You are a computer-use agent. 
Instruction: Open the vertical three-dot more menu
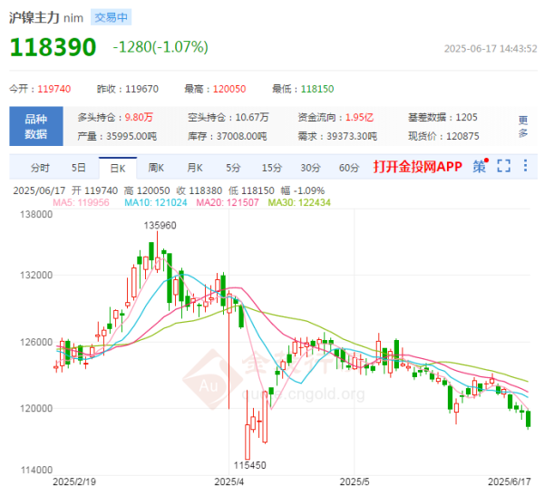coord(525,165)
